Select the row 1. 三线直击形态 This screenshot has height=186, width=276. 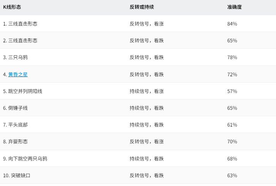(x=138, y=24)
